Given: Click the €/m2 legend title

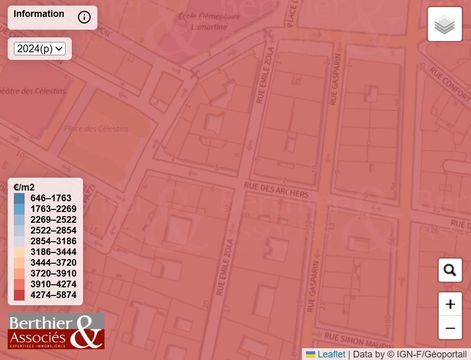Looking at the screenshot, I should pos(24,187).
